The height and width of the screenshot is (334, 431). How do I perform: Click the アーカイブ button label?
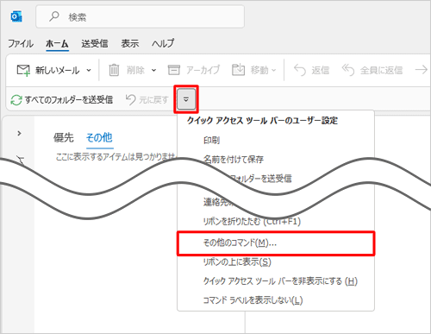pyautogui.click(x=203, y=70)
